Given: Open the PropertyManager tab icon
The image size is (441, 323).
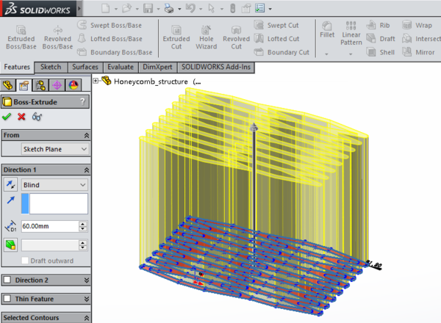Looking at the screenshot, I should (x=24, y=85).
